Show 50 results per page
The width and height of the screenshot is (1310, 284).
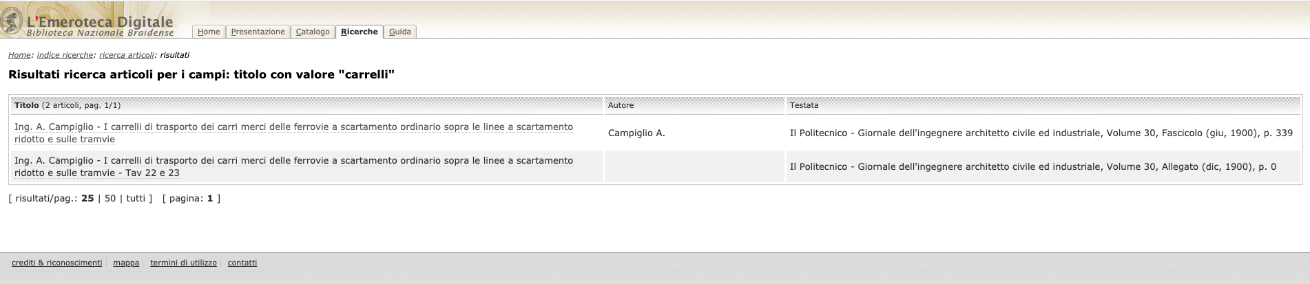coord(110,199)
